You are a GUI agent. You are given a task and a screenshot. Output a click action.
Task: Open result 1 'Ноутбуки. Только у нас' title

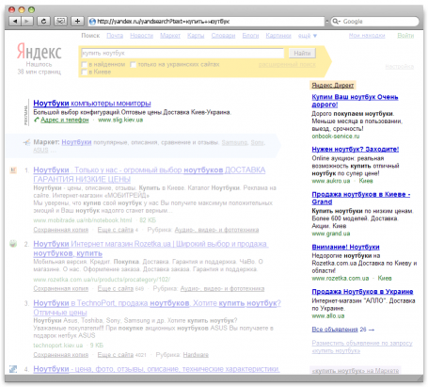point(150,174)
